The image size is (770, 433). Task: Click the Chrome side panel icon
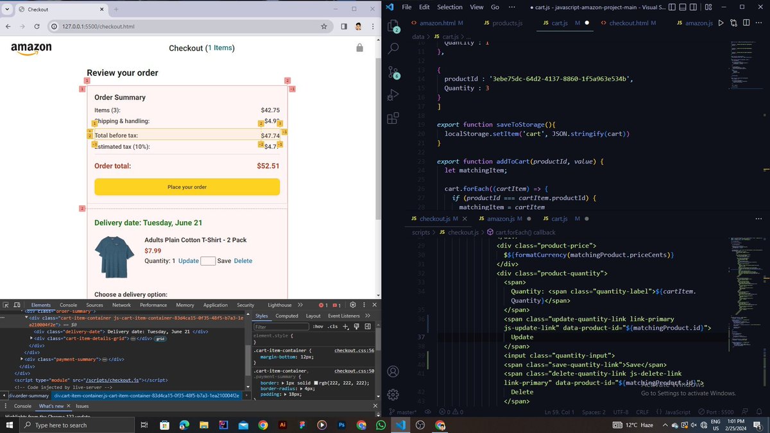click(343, 27)
